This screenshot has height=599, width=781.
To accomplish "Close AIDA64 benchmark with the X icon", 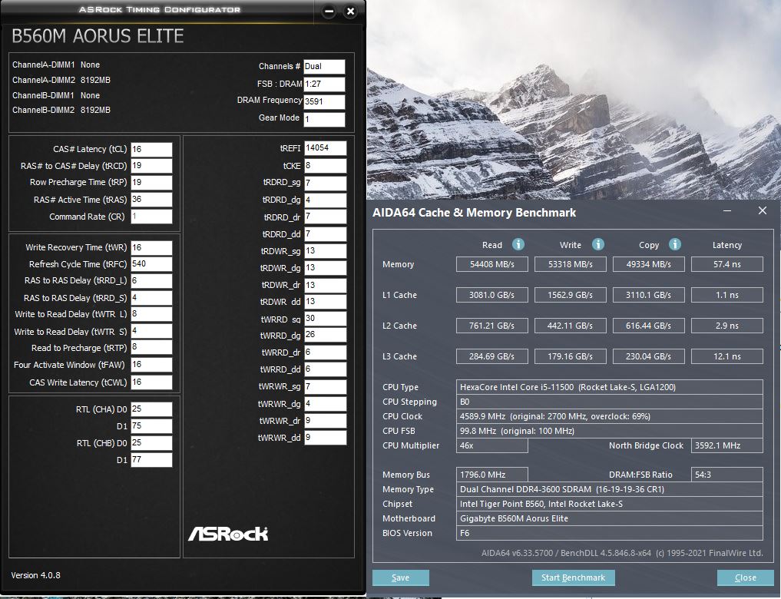I will click(x=762, y=210).
